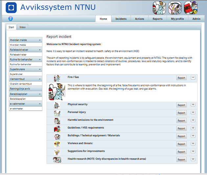Open the e-vaktmester sidebar link
207x175 pixels.
[x=26, y=109]
